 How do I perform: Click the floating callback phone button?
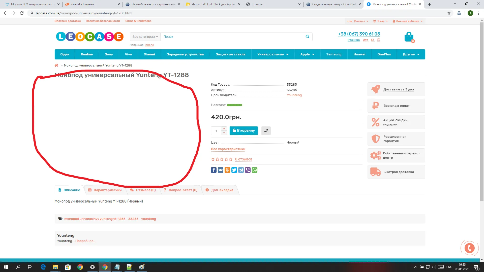[x=469, y=248]
